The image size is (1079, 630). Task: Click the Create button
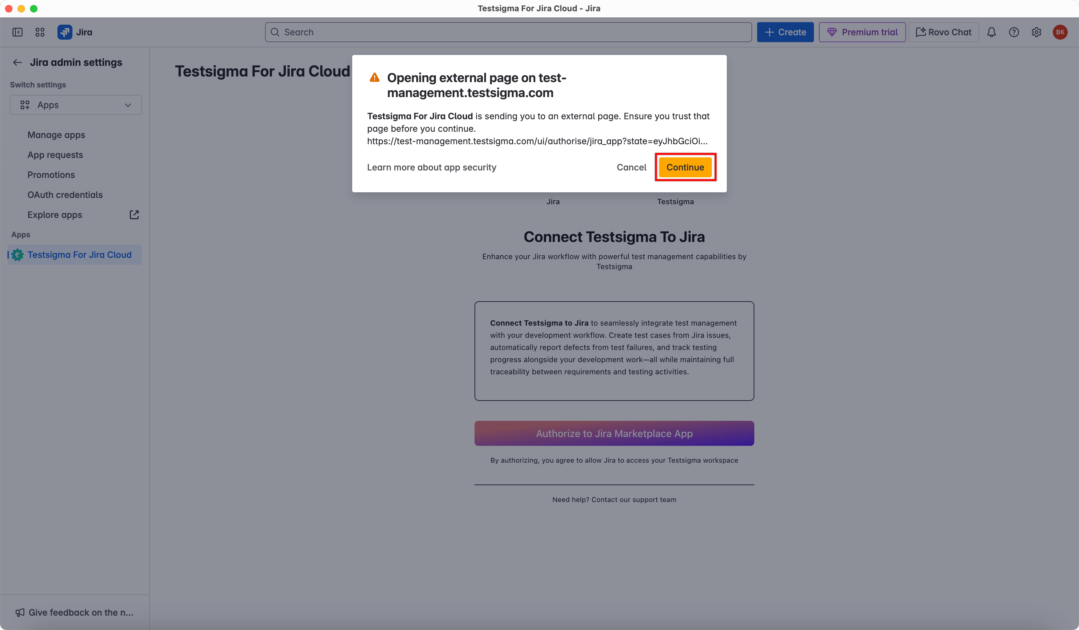click(x=785, y=32)
